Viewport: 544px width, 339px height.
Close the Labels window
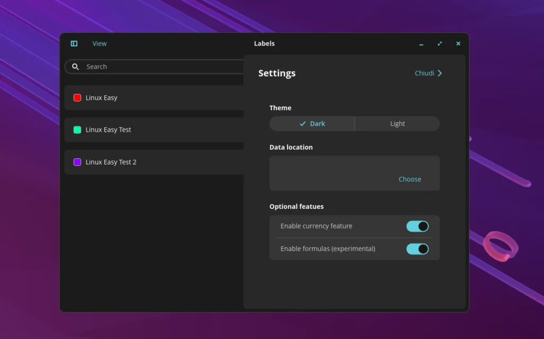(458, 44)
